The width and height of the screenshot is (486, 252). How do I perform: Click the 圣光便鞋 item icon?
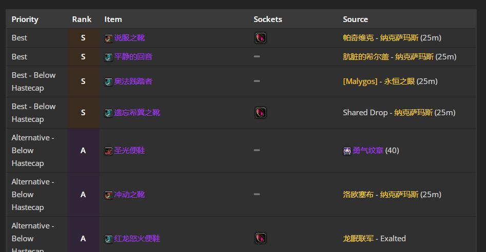(x=108, y=151)
